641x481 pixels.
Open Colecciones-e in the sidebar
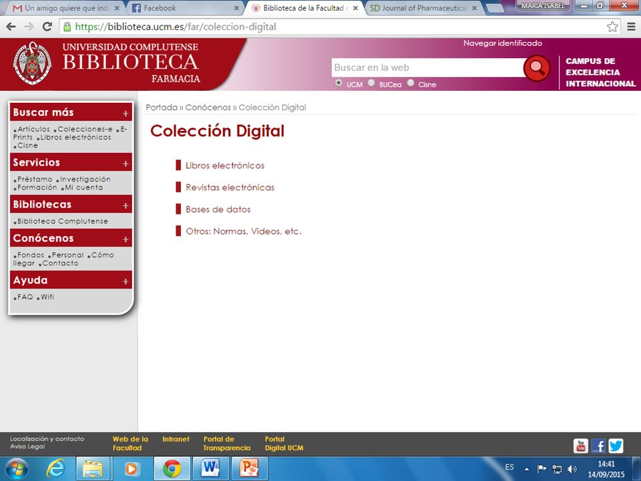point(84,129)
